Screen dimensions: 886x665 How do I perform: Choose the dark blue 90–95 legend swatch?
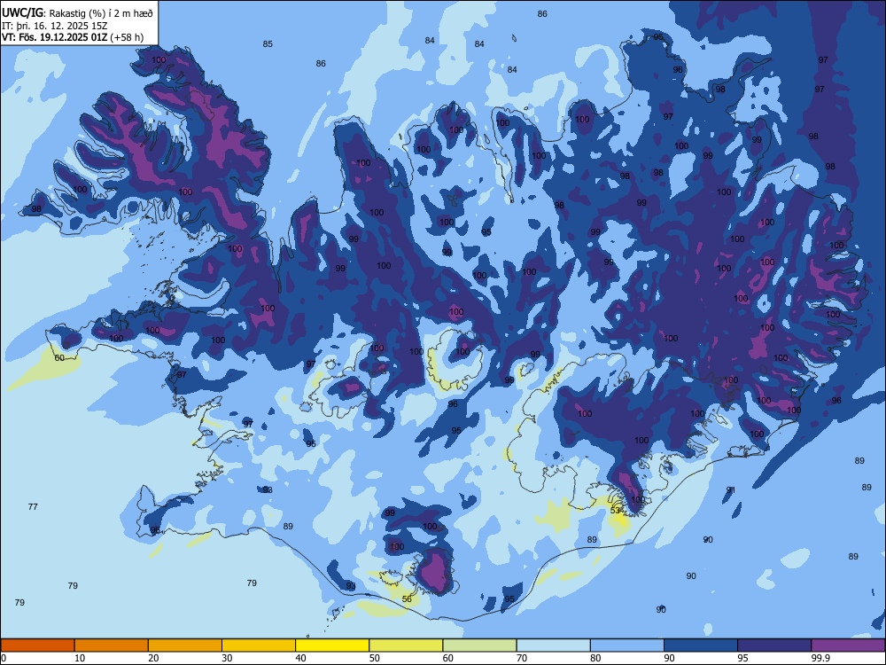point(701,645)
